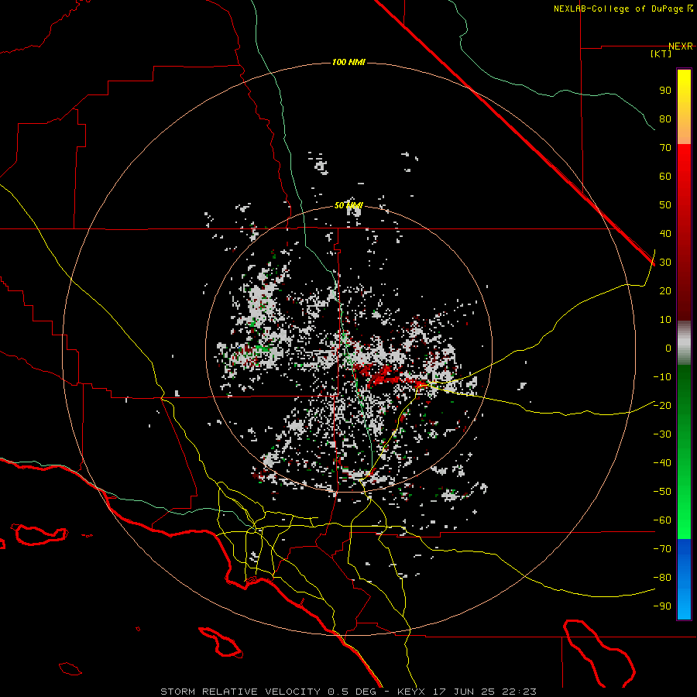Pick the red band of the color scale
697x697 pixels.
click(x=684, y=232)
